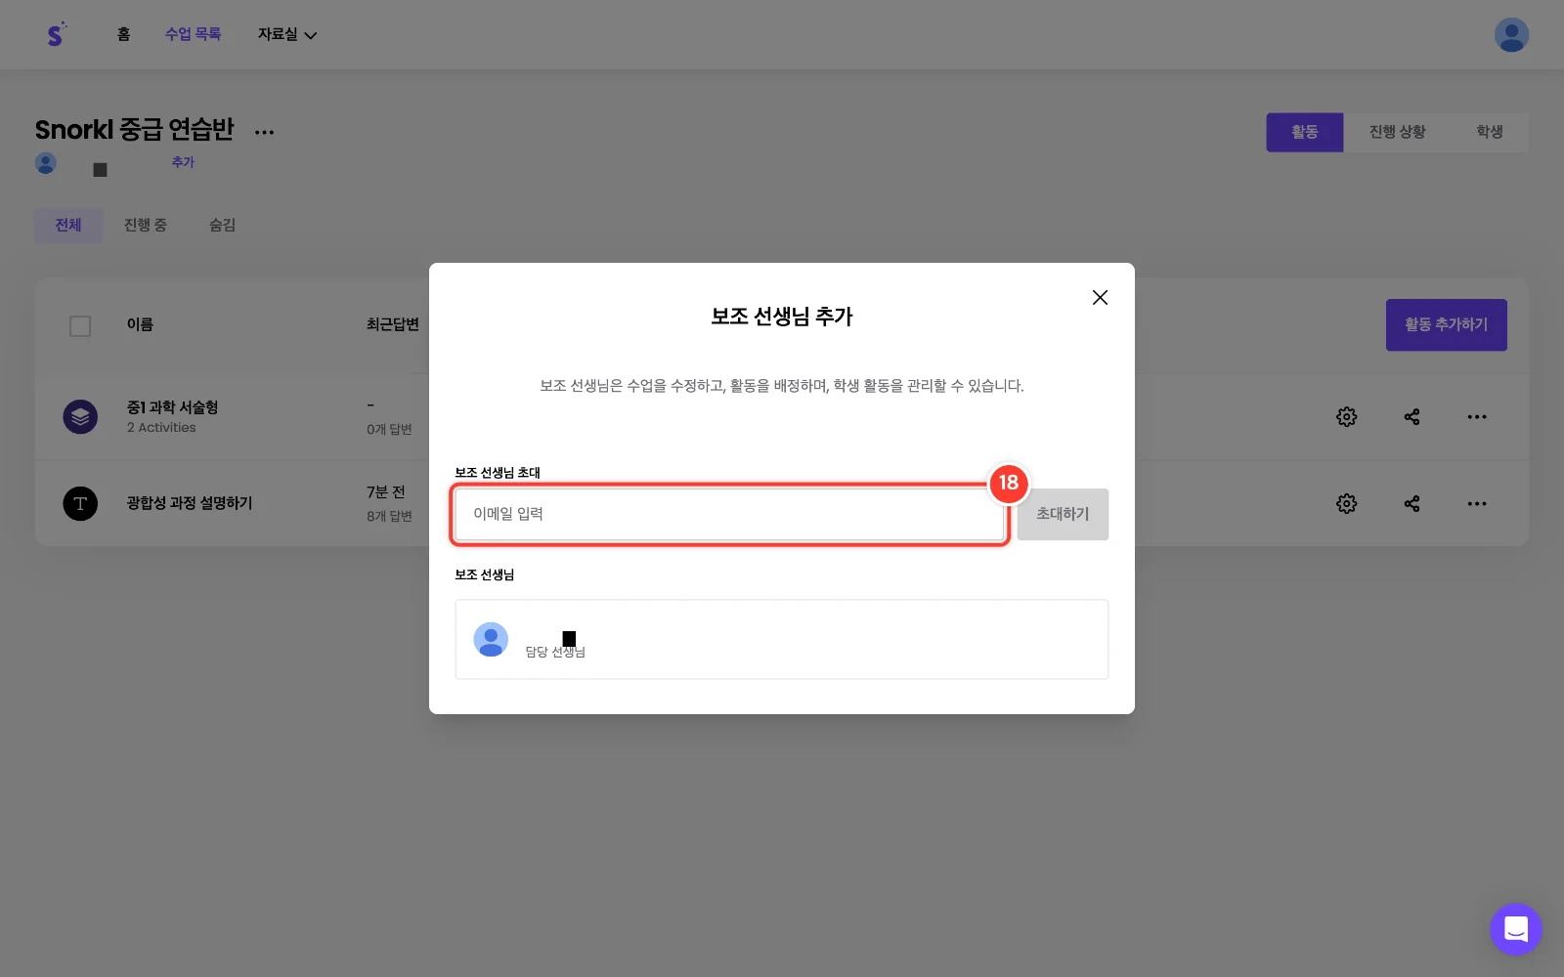Focus the 이메일 입력 field

(x=729, y=514)
